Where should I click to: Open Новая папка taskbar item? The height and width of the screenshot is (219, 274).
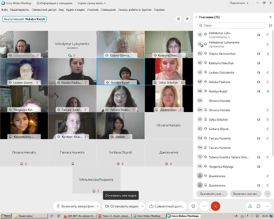tap(30, 216)
